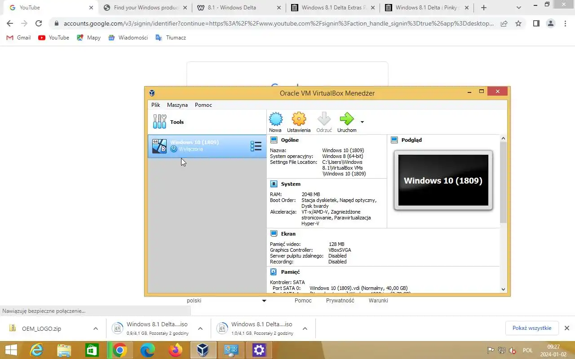Viewport: 575px width, 359px height.
Task: Switch to Find your Windows product tab
Action: point(145,8)
